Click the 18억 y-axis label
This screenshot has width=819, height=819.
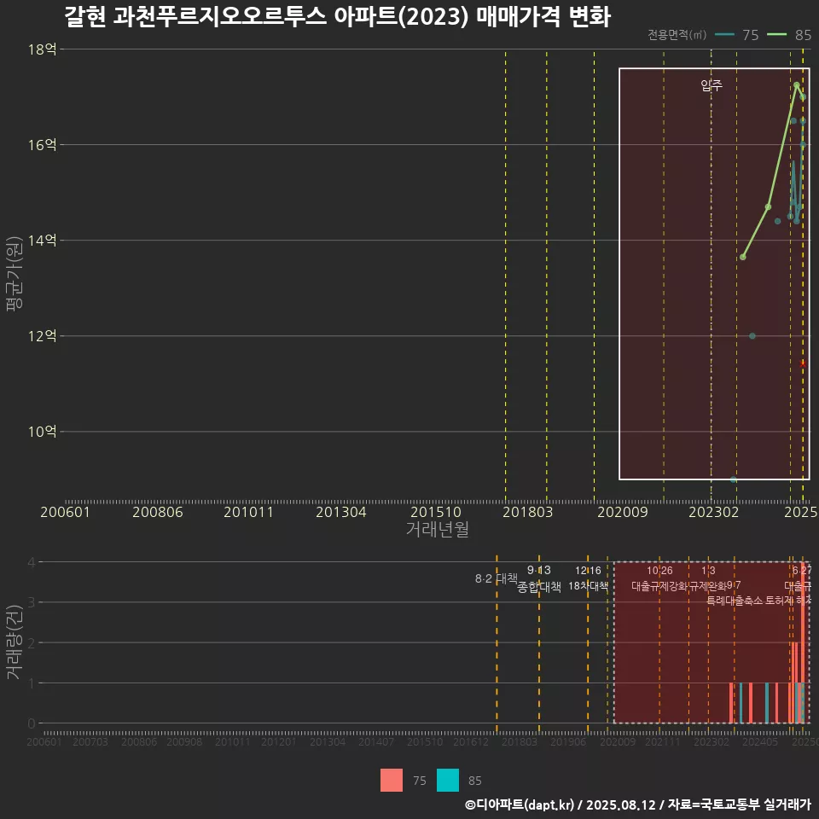(x=43, y=49)
